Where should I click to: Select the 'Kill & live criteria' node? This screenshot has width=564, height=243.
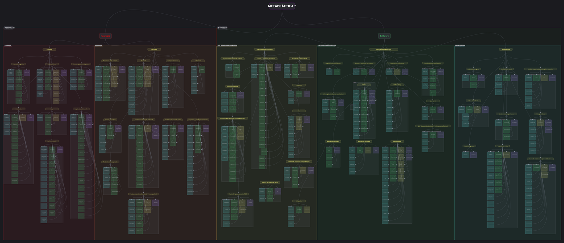(x=473, y=101)
